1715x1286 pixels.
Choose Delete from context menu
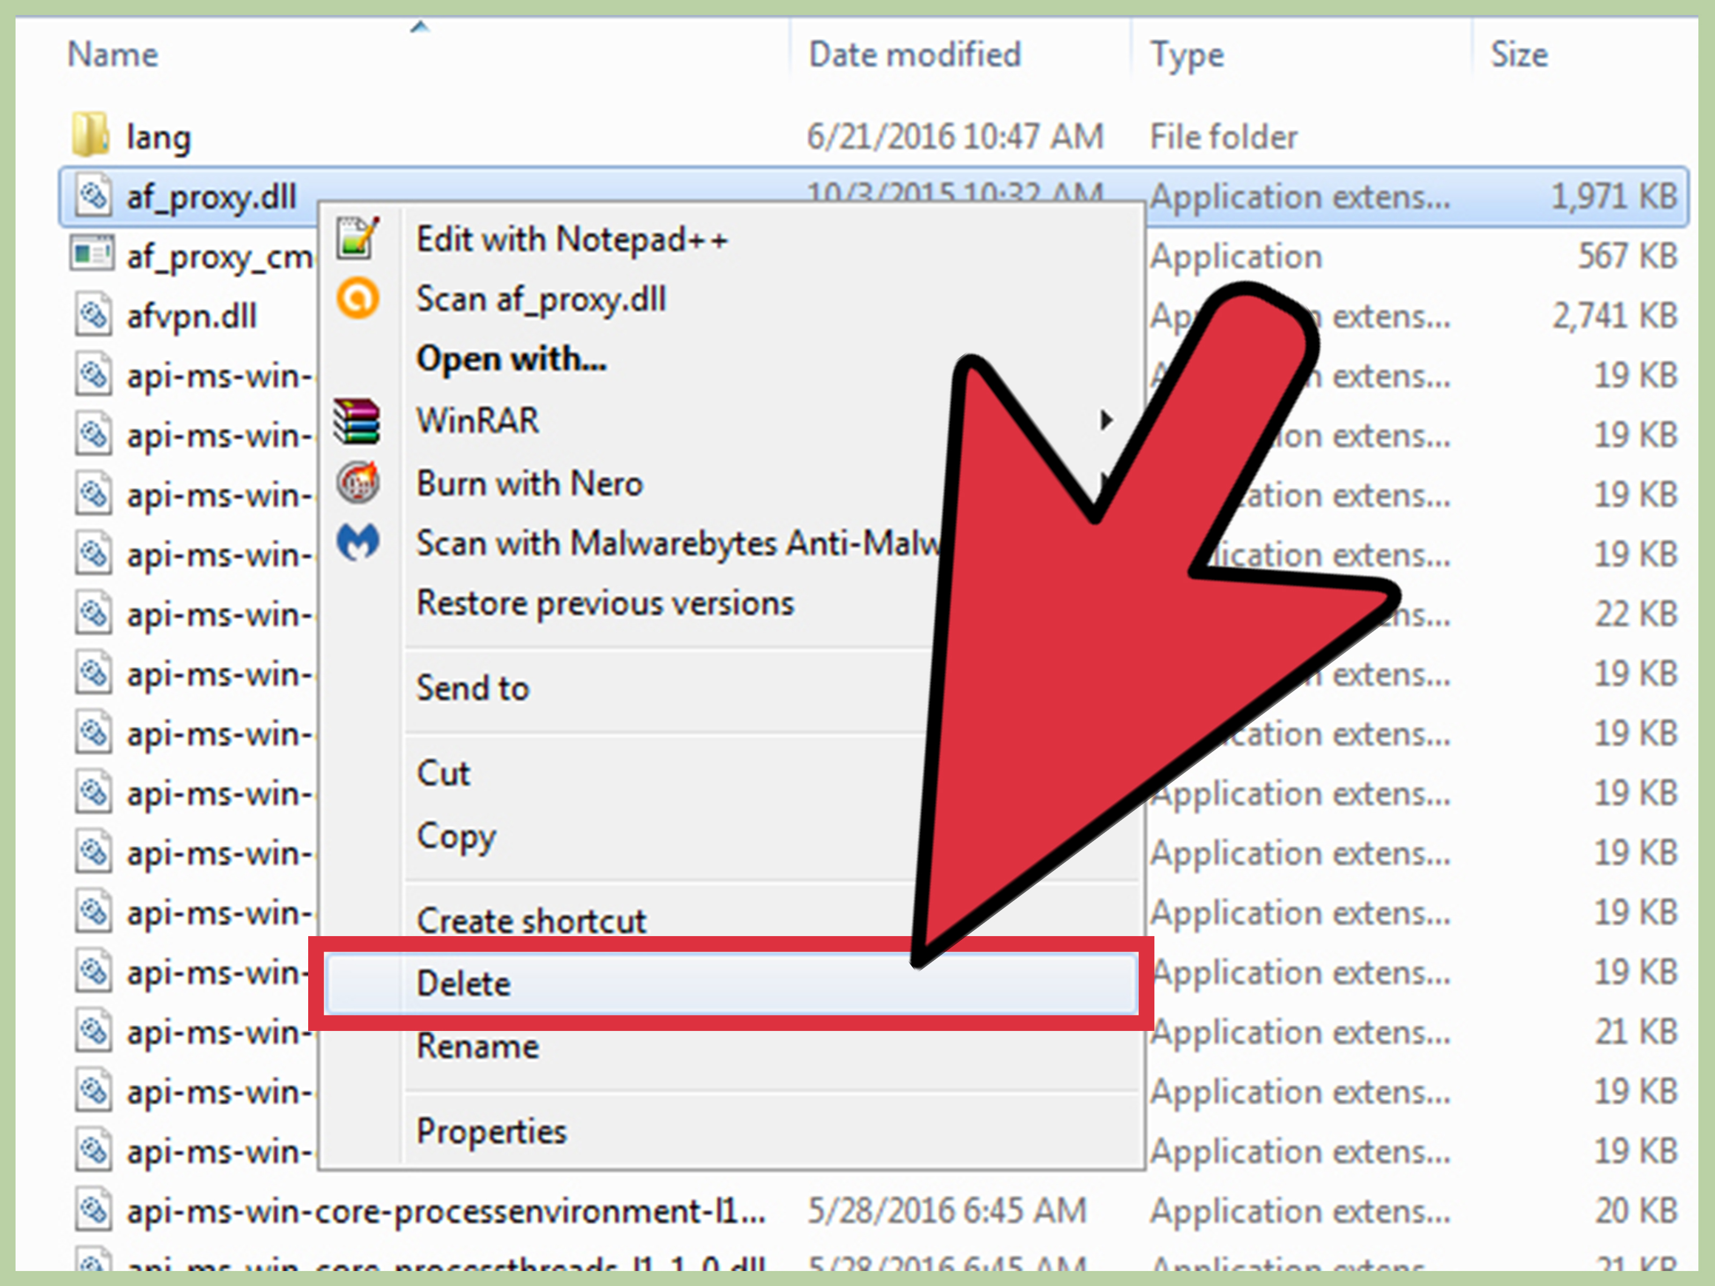pos(731,984)
